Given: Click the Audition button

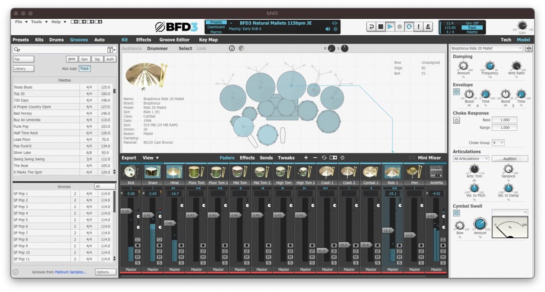Looking at the screenshot, I should coord(510,159).
